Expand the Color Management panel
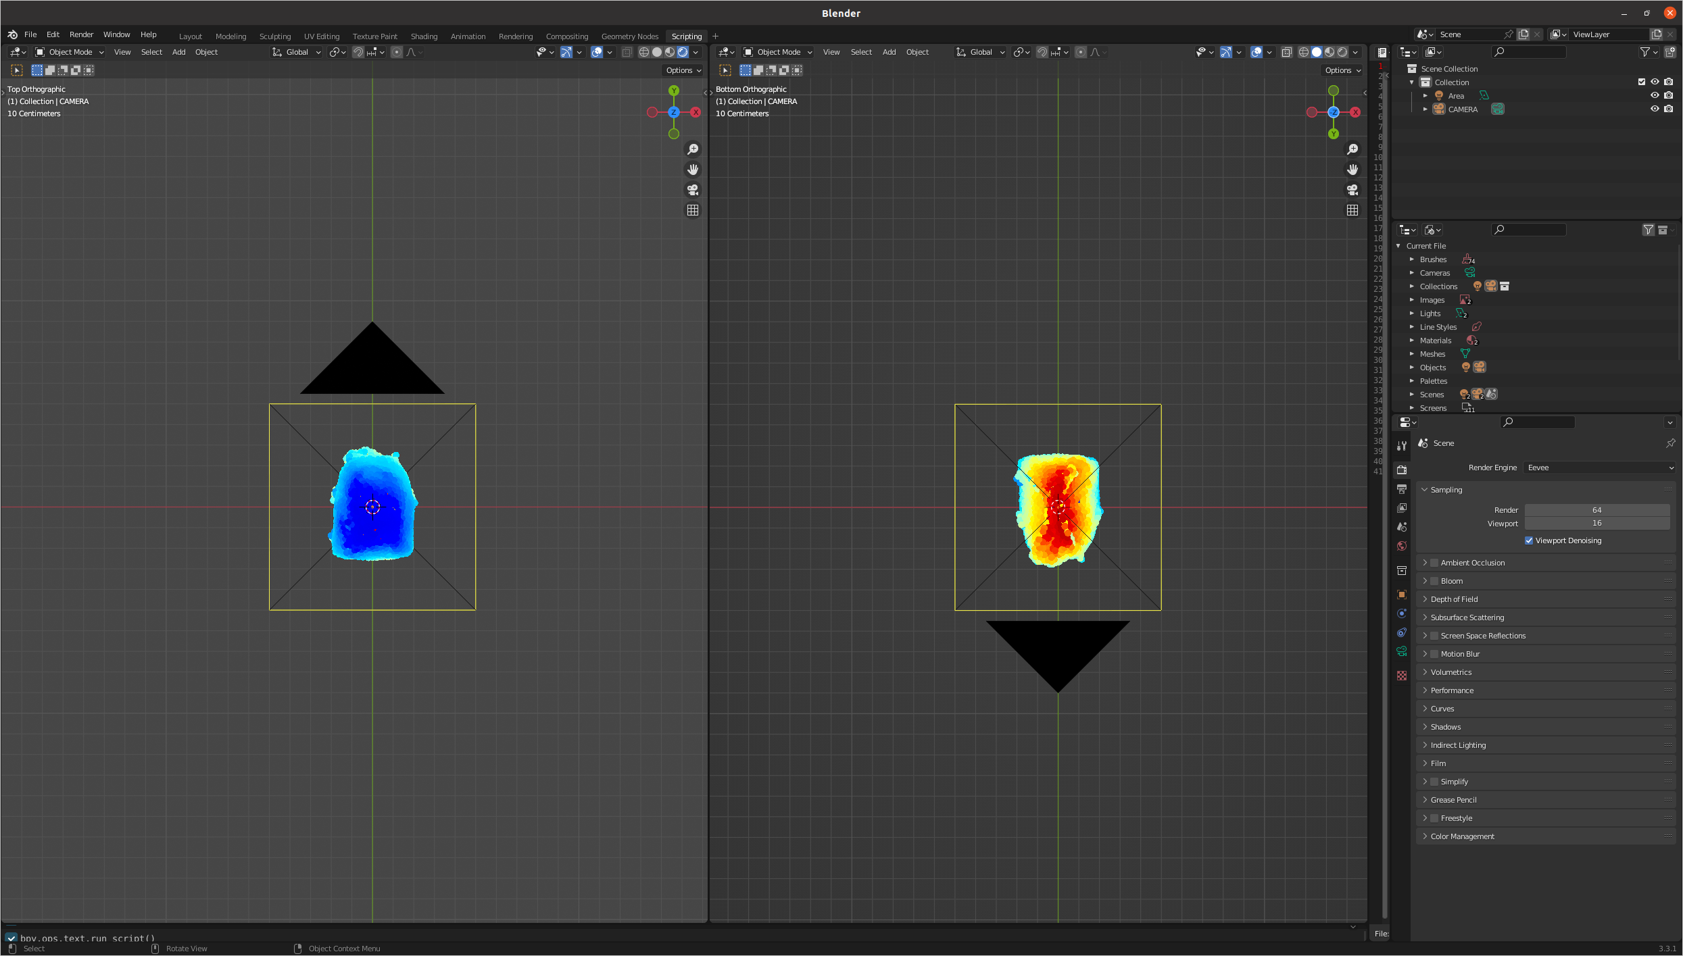Viewport: 1683px width, 956px height. [1462, 836]
